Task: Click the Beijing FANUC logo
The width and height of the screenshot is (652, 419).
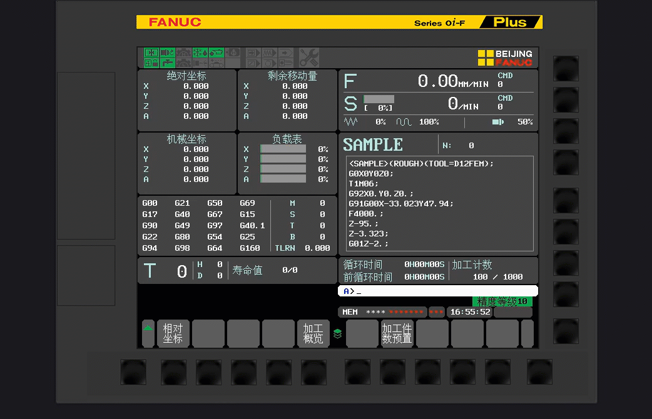Action: (x=505, y=58)
